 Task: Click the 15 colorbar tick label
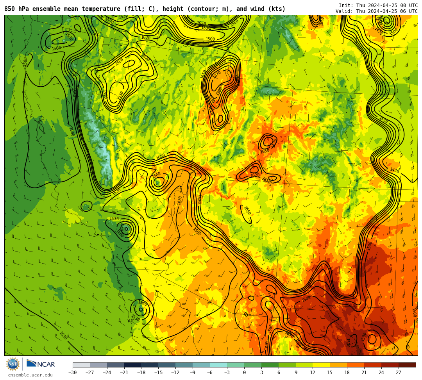pyautogui.click(x=330, y=373)
